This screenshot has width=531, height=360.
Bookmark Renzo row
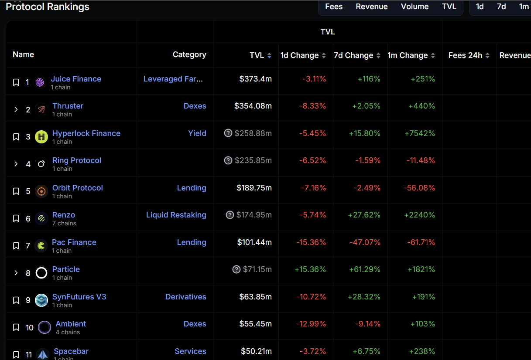click(16, 218)
